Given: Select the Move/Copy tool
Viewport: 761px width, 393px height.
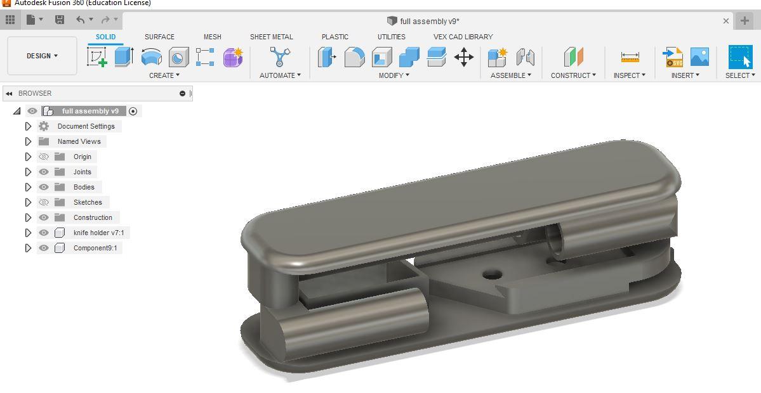Looking at the screenshot, I should 464,56.
